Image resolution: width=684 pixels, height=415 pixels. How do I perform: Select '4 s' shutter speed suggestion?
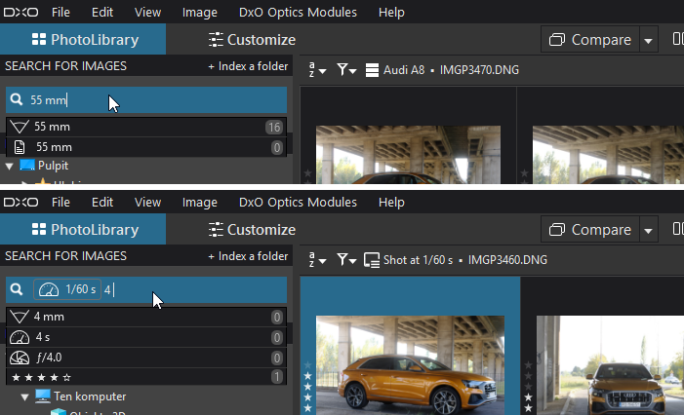pos(146,337)
